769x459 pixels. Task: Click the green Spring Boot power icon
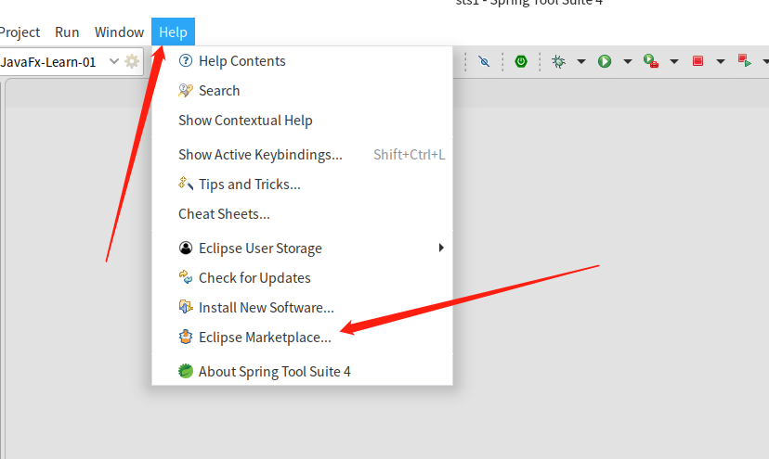(x=521, y=61)
